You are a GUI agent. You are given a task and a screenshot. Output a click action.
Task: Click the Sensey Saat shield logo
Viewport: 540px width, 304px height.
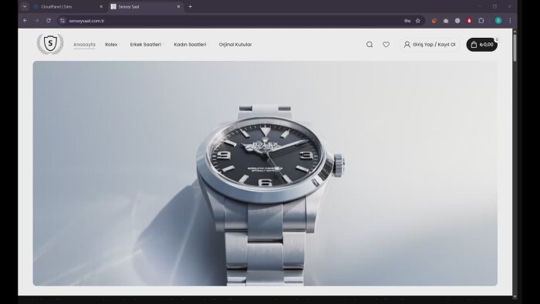click(x=50, y=44)
